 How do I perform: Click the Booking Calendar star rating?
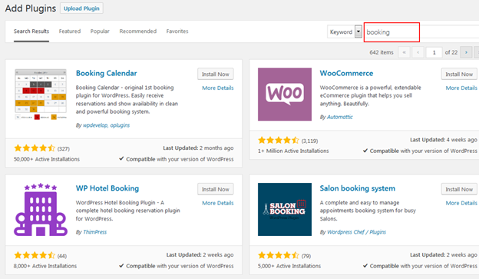click(x=35, y=148)
